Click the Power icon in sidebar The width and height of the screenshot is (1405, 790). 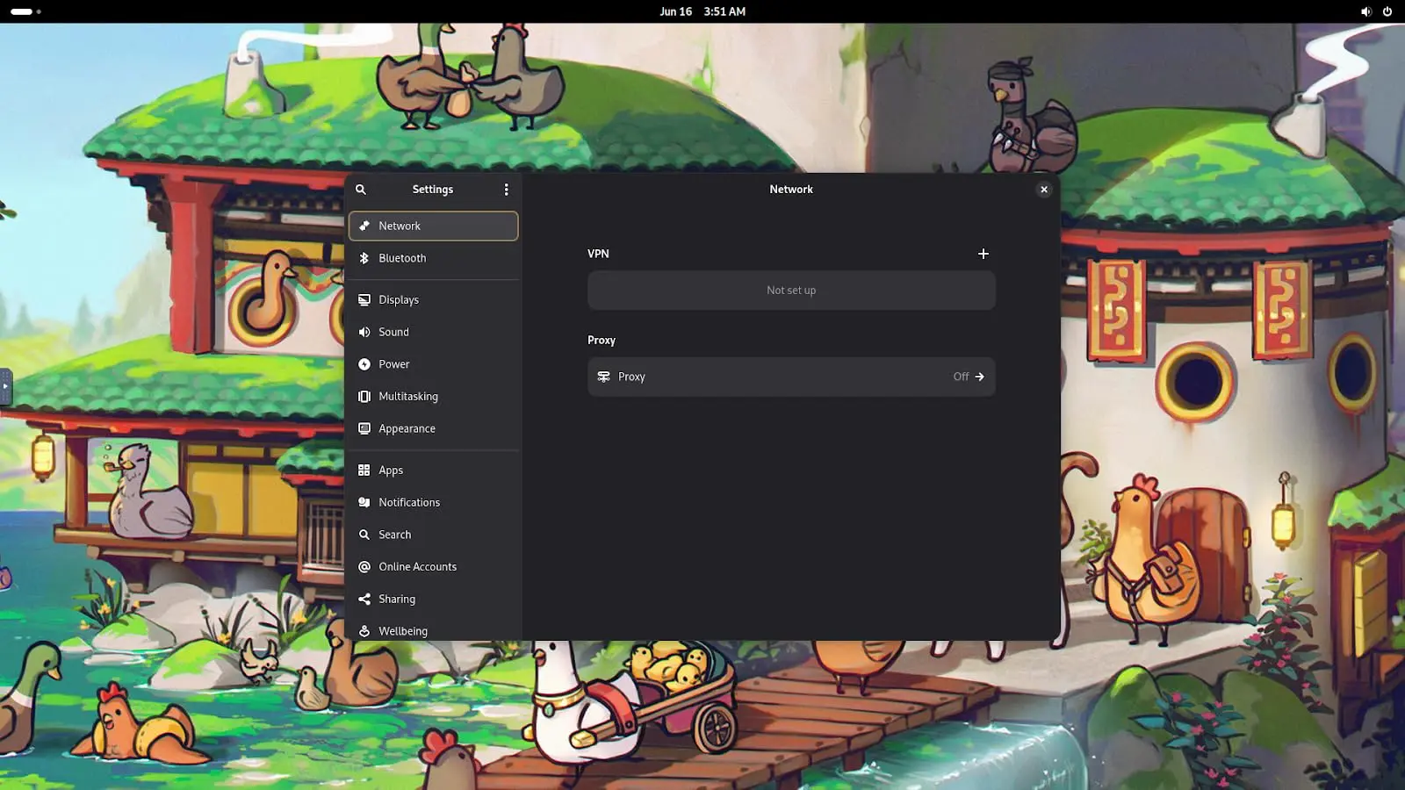point(364,364)
